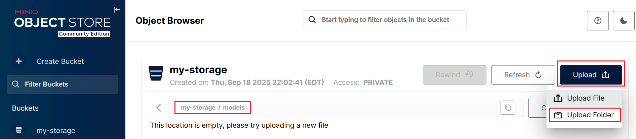Click Create Bucket in the sidebar
Viewport: 636px width, 139px height.
60,61
